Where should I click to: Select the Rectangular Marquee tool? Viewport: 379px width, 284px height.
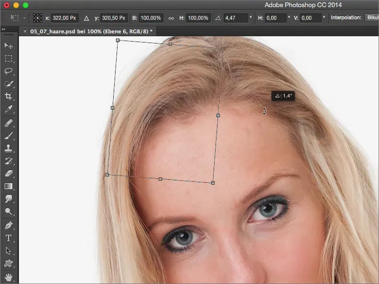click(9, 58)
